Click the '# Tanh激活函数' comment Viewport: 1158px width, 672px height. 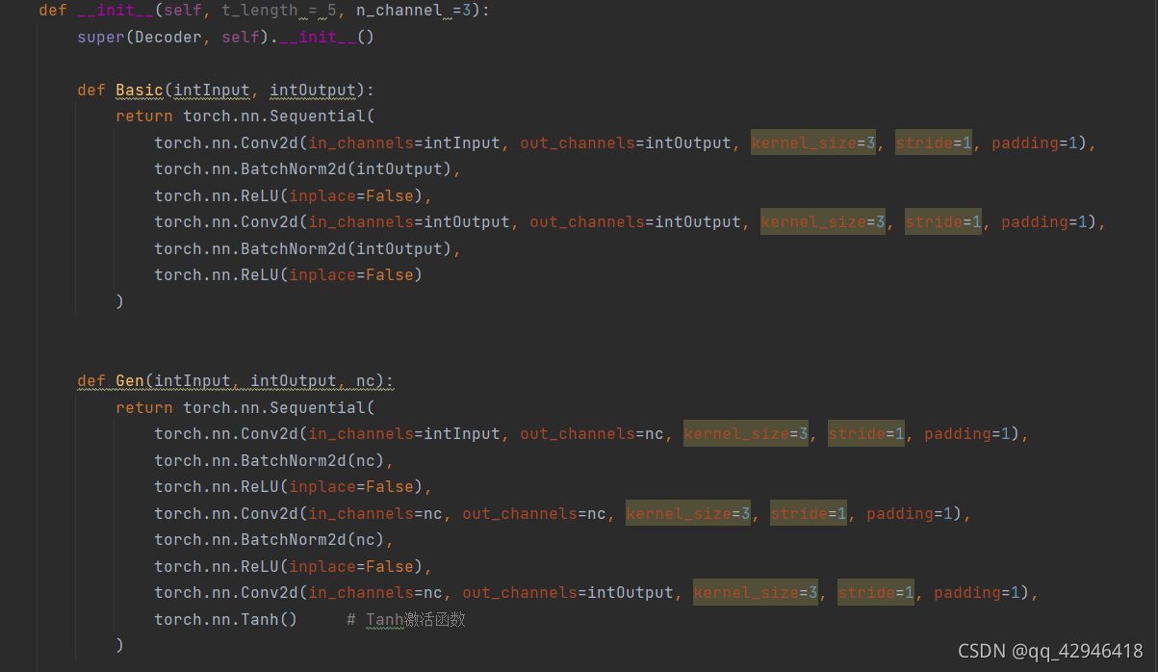(x=406, y=619)
